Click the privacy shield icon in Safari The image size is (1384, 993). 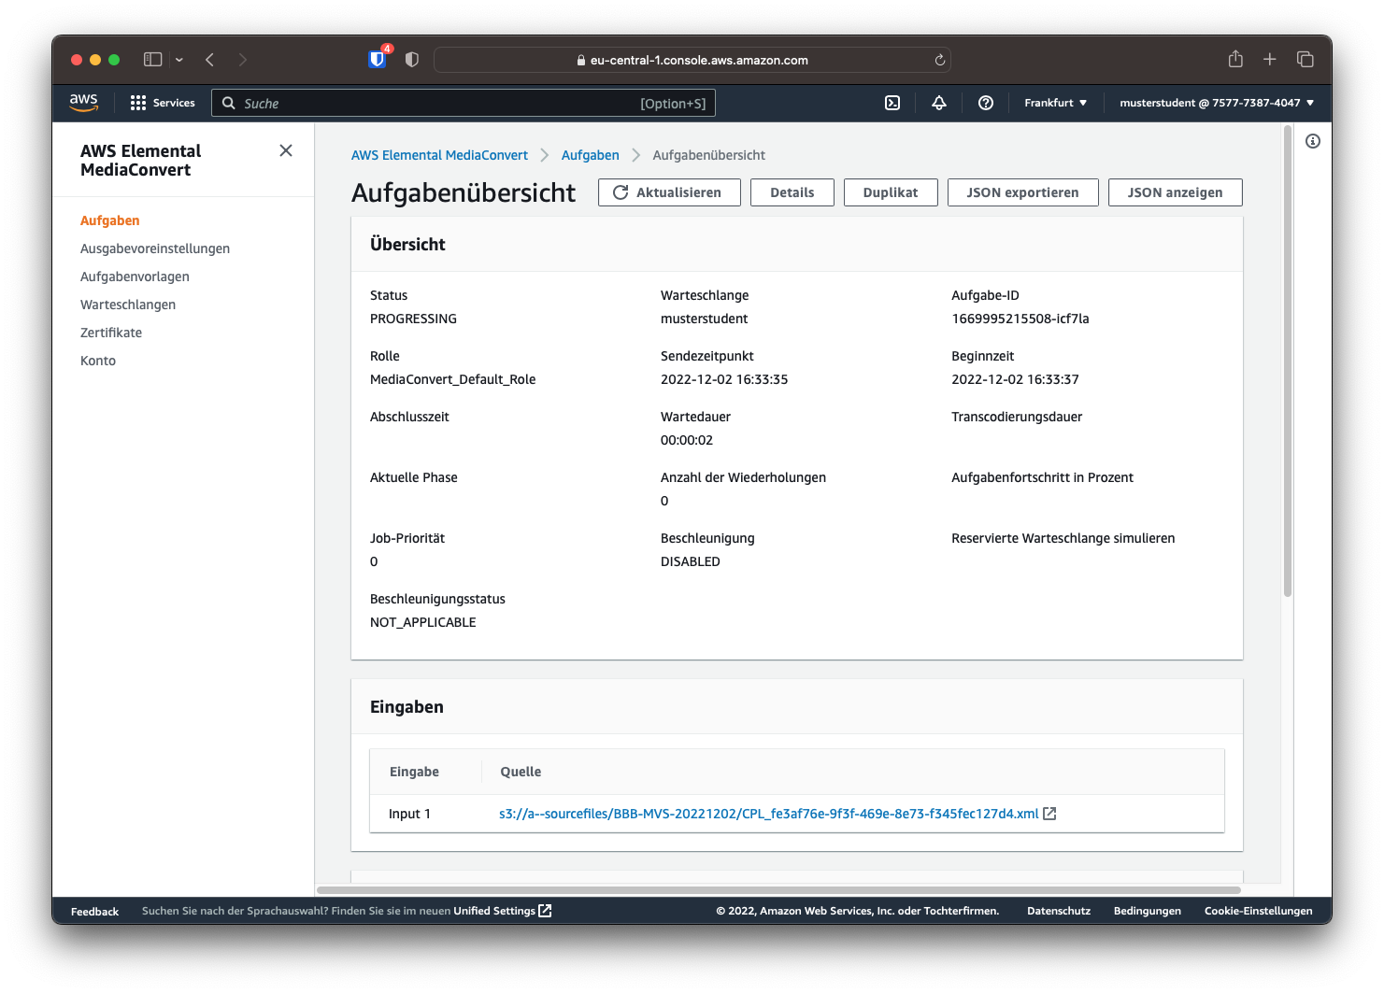pyautogui.click(x=412, y=59)
